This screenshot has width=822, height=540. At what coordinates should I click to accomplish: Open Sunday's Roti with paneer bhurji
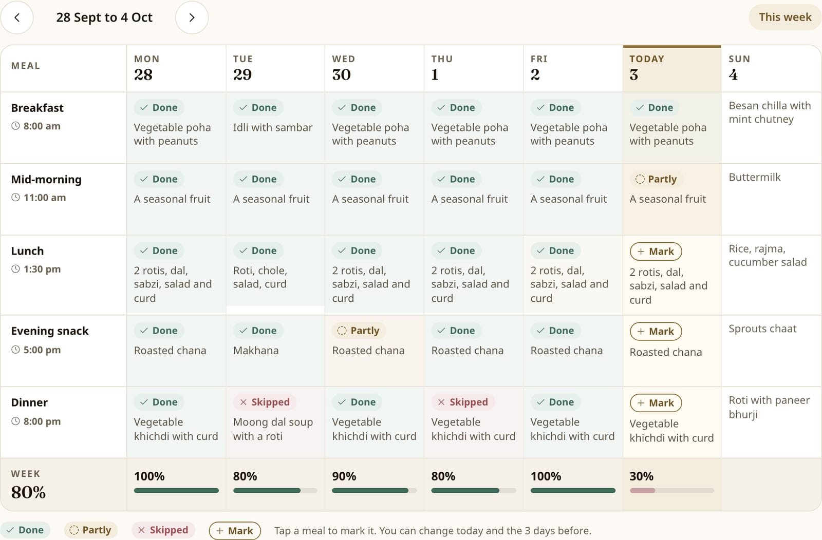pos(769,407)
